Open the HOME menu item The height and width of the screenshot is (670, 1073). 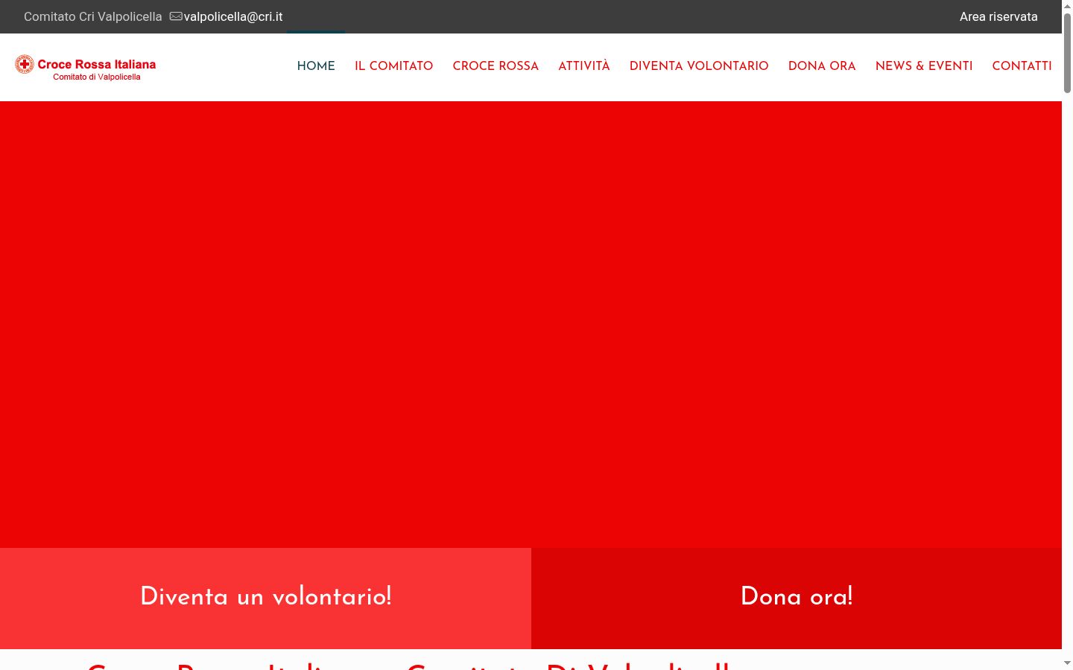316,66
